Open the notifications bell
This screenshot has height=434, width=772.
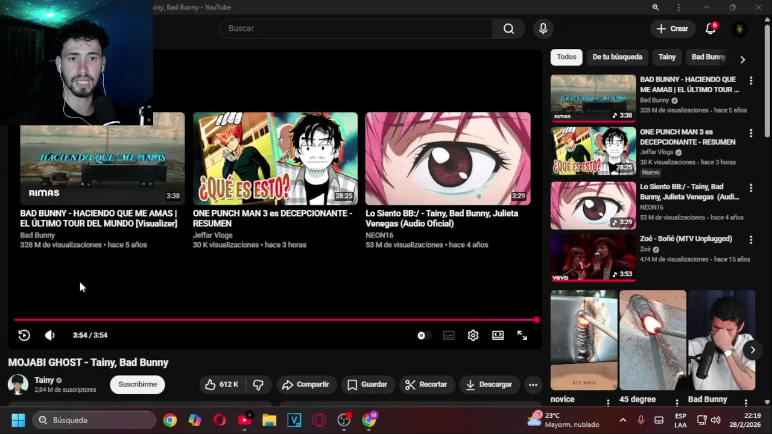coord(710,28)
